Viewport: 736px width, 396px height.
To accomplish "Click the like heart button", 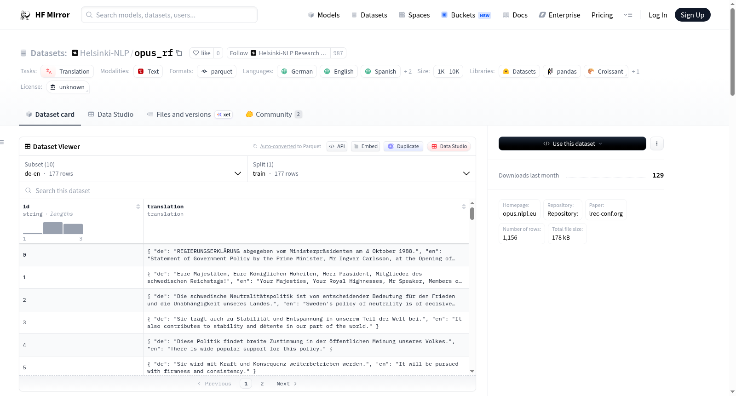I will coord(201,53).
